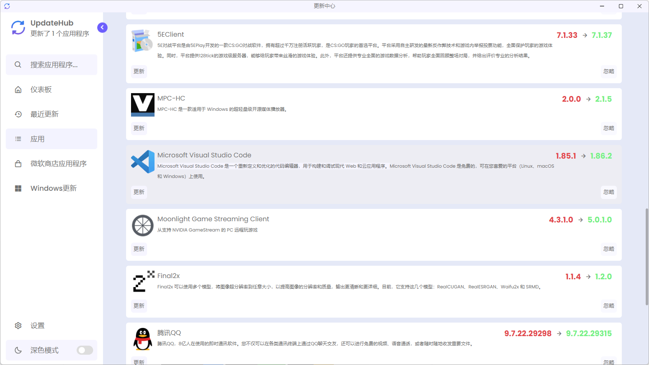Open the 最近更新 page
The width and height of the screenshot is (649, 365).
(52, 114)
